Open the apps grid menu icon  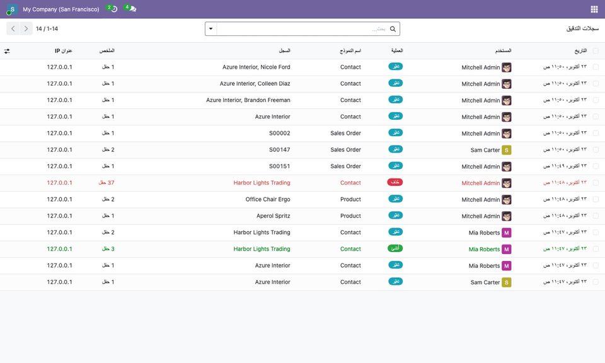(594, 9)
